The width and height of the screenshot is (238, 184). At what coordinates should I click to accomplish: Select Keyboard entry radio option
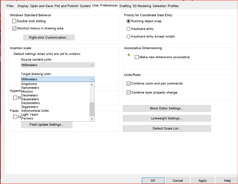coord(129,29)
